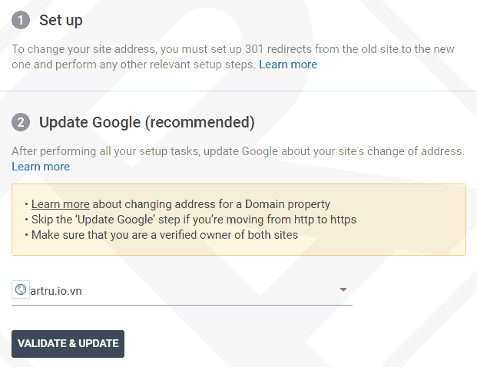This screenshot has width=477, height=367.
Task: Click the 301 redirects setup description paragraph
Action: point(233,57)
